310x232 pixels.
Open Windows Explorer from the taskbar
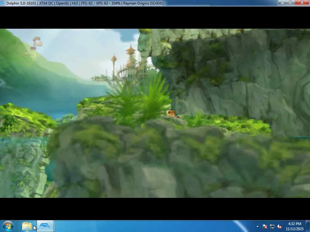pyautogui.click(x=27, y=226)
